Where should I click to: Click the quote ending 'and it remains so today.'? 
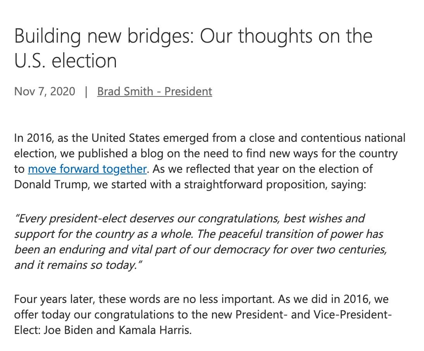[x=78, y=265]
